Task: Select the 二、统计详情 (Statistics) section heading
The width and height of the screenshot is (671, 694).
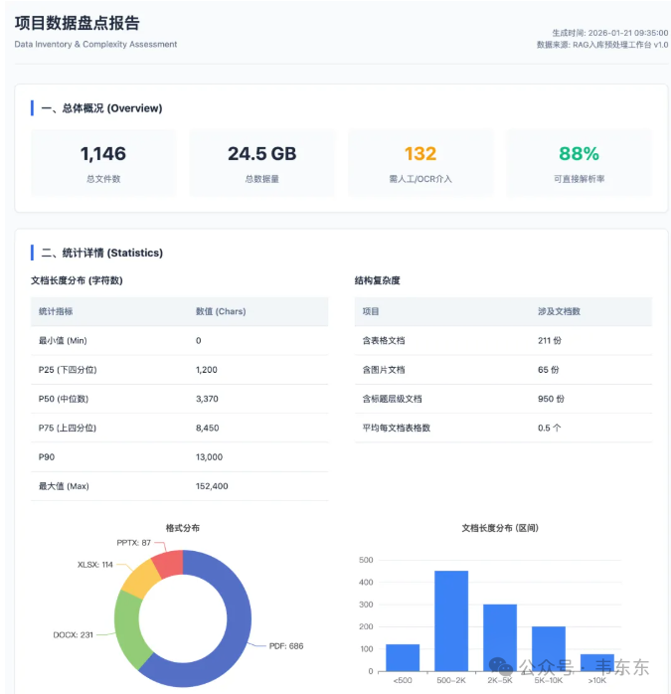Action: [x=102, y=253]
